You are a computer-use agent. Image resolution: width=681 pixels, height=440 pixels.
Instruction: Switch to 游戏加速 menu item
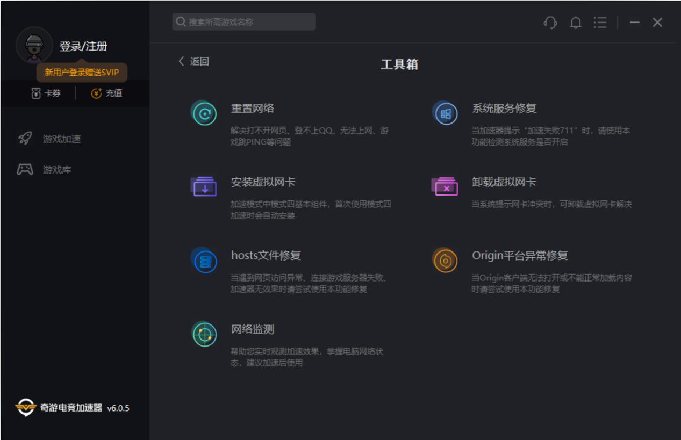click(x=62, y=139)
